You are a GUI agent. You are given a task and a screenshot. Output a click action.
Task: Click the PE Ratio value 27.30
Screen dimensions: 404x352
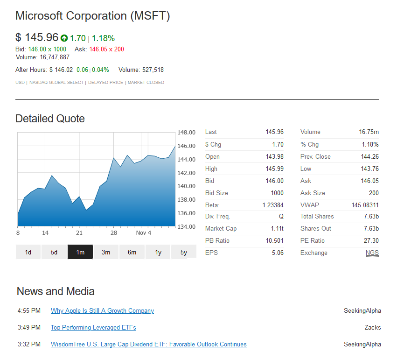pyautogui.click(x=371, y=241)
